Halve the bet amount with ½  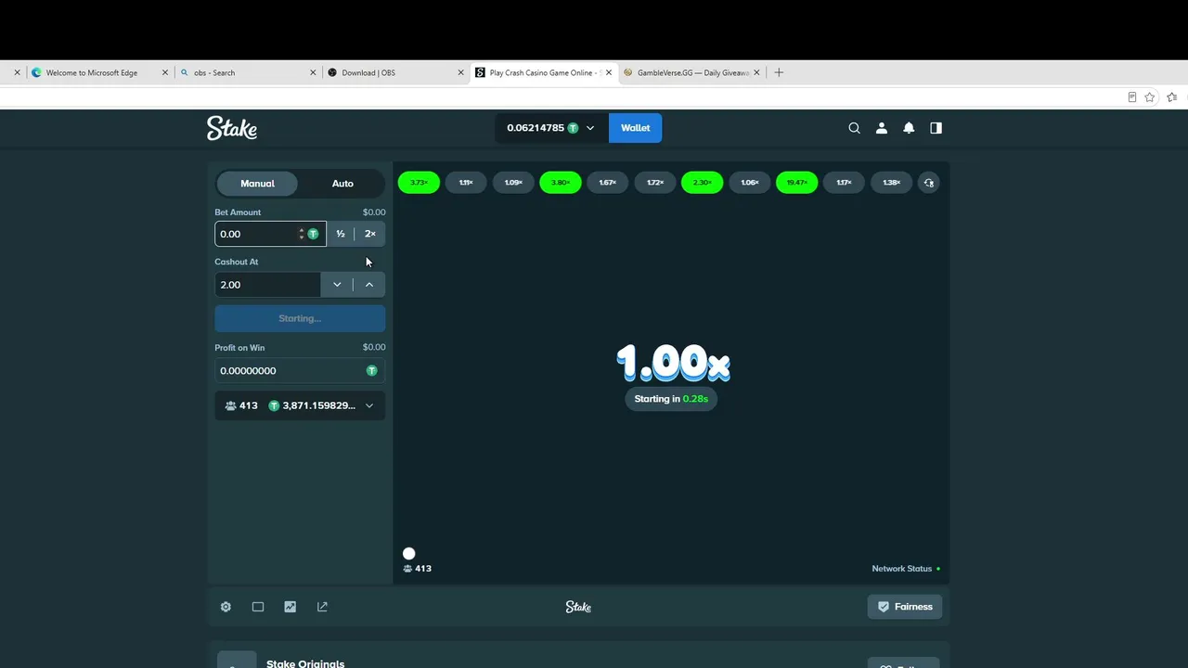pyautogui.click(x=341, y=234)
